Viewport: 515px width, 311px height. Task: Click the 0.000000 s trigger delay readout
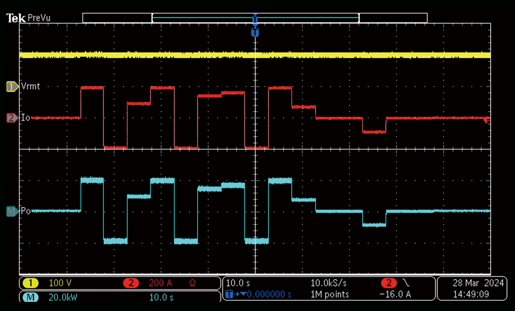click(x=269, y=294)
